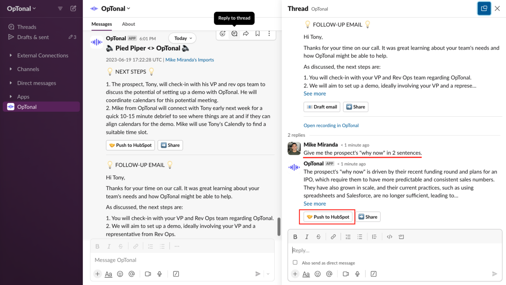The height and width of the screenshot is (285, 506).
Task: Switch to the About tab
Action: (128, 24)
